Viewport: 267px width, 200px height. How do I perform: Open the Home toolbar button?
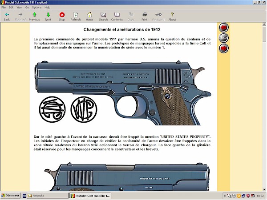pyautogui.click(x=89, y=16)
